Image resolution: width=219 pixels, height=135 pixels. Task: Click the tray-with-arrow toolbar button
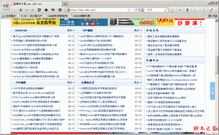(195, 10)
